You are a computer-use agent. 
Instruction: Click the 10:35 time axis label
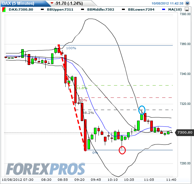coord(129,180)
